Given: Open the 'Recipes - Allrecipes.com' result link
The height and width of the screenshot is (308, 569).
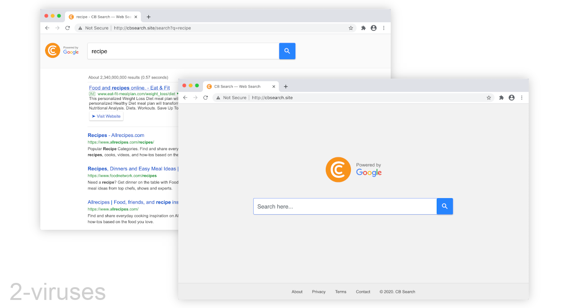Looking at the screenshot, I should (x=116, y=135).
